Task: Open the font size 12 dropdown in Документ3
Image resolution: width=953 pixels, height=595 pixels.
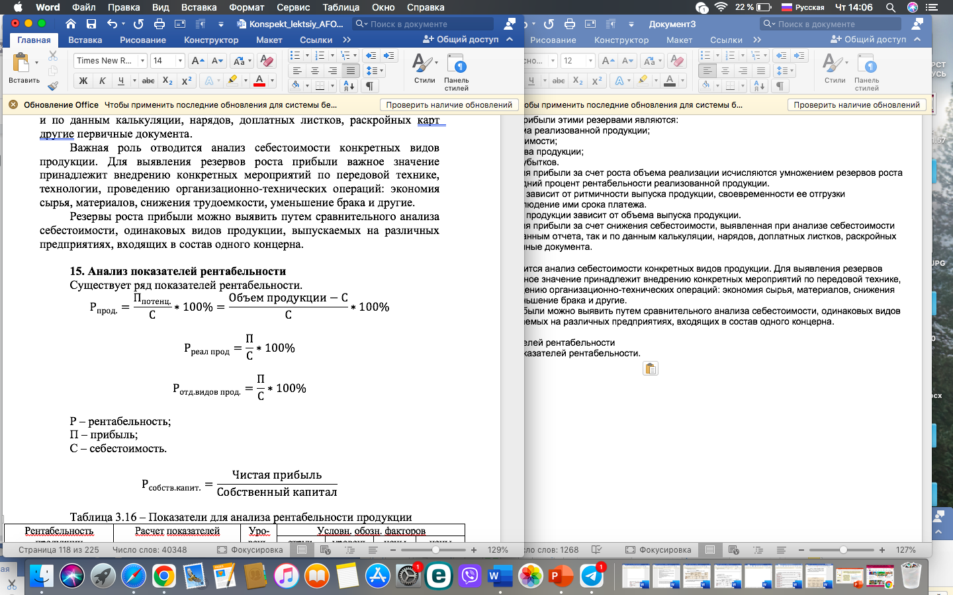Action: click(590, 61)
